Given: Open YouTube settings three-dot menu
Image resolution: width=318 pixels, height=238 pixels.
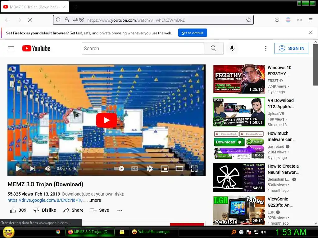Looking at the screenshot, I should coord(266,48).
